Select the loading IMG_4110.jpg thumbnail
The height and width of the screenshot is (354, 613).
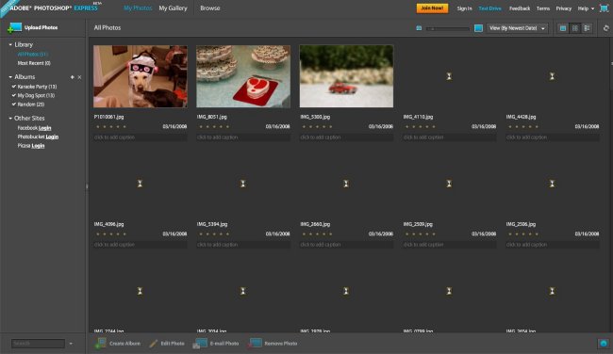pos(449,76)
